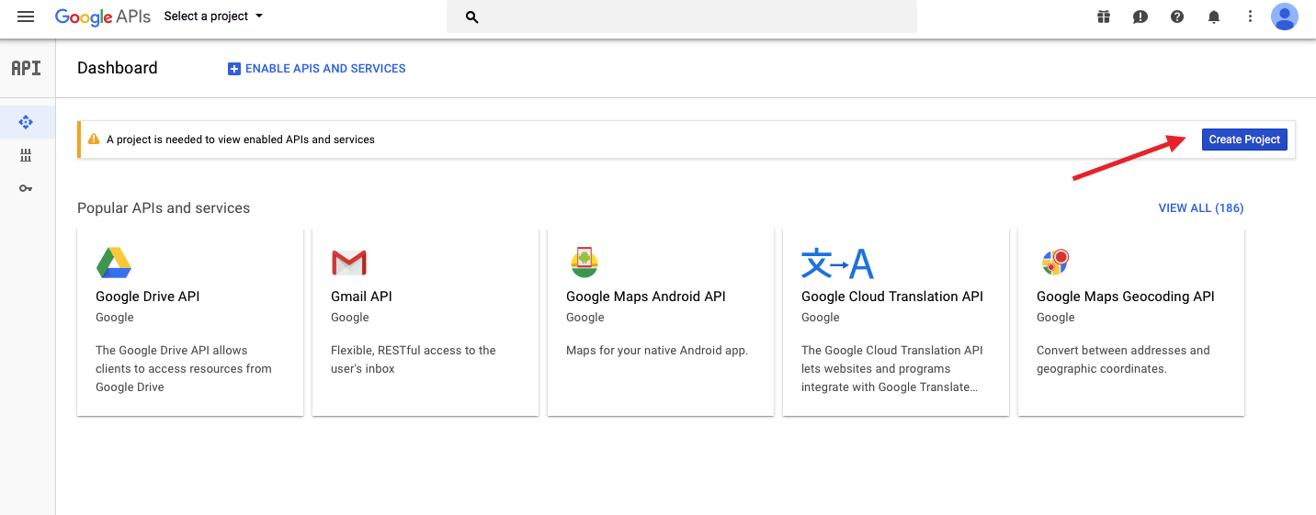Open the View All (186) link
The height and width of the screenshot is (515, 1316).
1201,208
